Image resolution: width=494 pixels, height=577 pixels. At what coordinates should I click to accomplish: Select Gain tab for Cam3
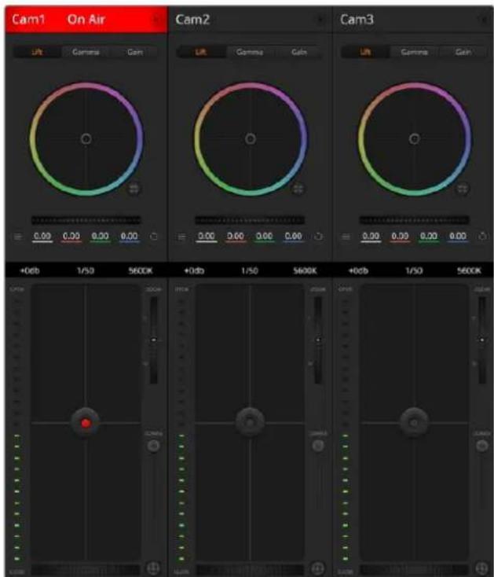(x=463, y=52)
